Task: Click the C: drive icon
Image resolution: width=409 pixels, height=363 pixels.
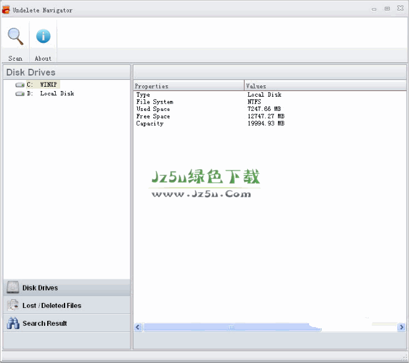Action: click(x=20, y=85)
